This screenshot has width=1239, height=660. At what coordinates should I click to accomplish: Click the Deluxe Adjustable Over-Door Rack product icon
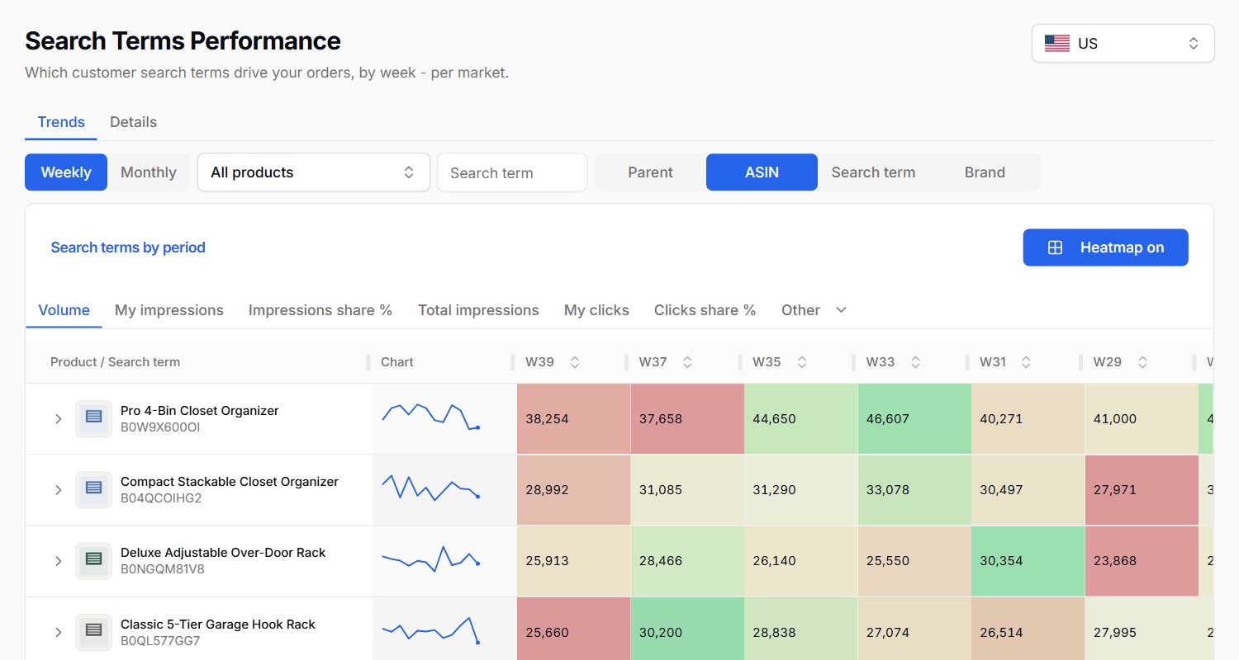[x=93, y=560]
